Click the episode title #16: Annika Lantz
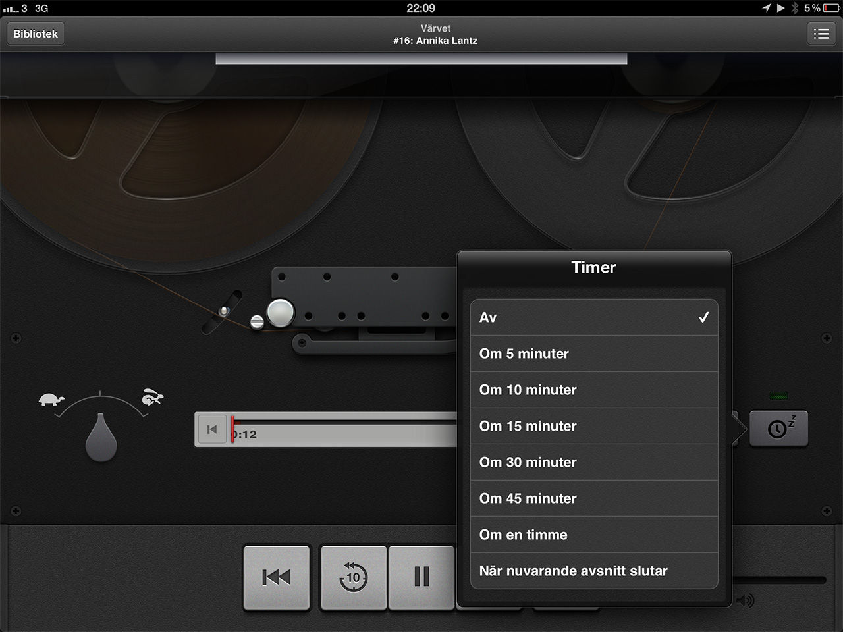This screenshot has height=632, width=843. [435, 41]
